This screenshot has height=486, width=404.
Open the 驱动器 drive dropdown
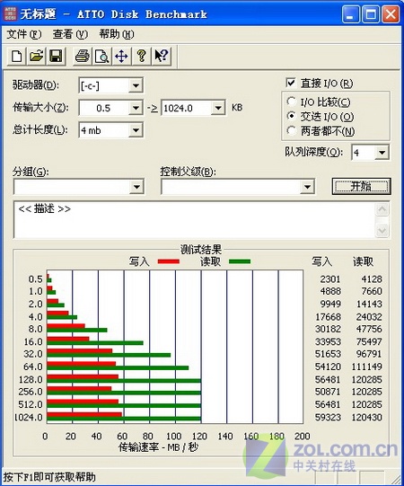pyautogui.click(x=136, y=85)
